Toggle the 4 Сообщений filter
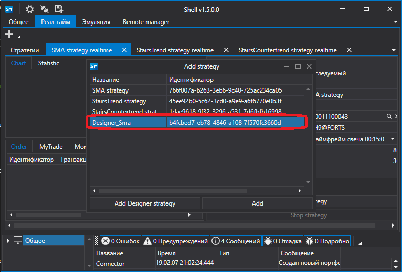Image resolution: width=402 pixels, height=272 pixels. coord(236,241)
